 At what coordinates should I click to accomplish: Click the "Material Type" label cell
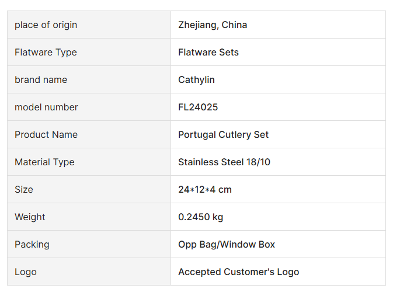(x=44, y=162)
